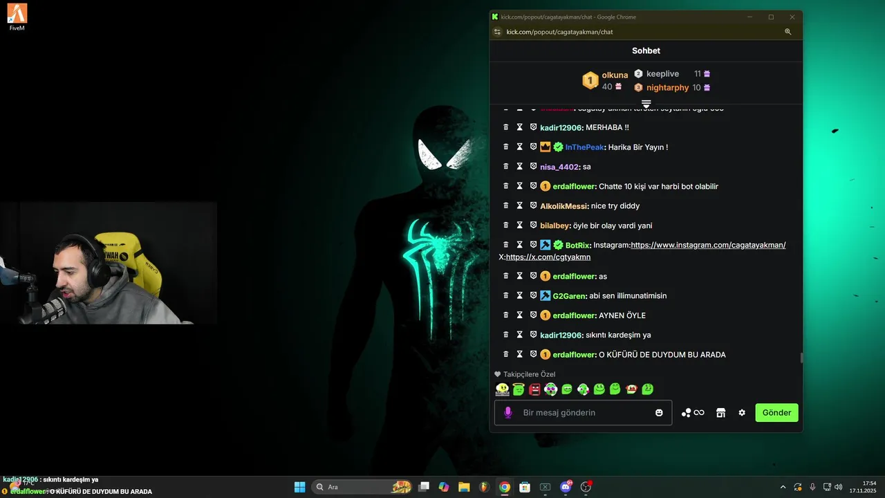This screenshot has height=498, width=885.
Task: Ban shield icon on bilalbey's message row
Action: 533,225
